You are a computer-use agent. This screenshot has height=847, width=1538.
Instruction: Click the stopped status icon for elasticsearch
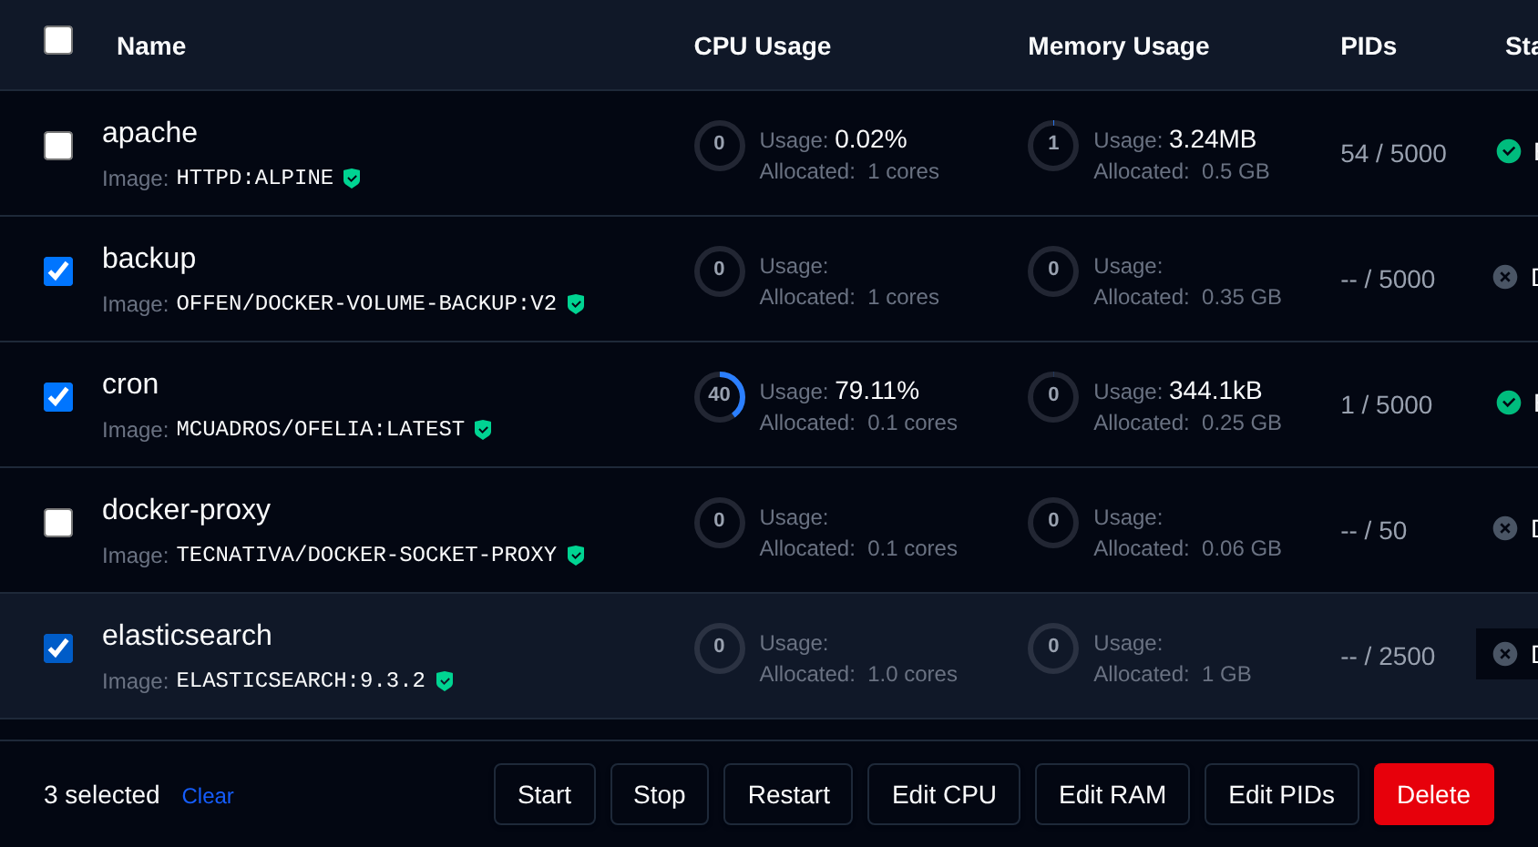point(1505,654)
